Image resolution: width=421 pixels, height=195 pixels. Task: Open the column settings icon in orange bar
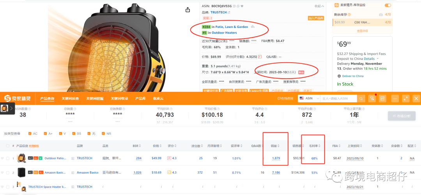pyautogui.click(x=382, y=98)
